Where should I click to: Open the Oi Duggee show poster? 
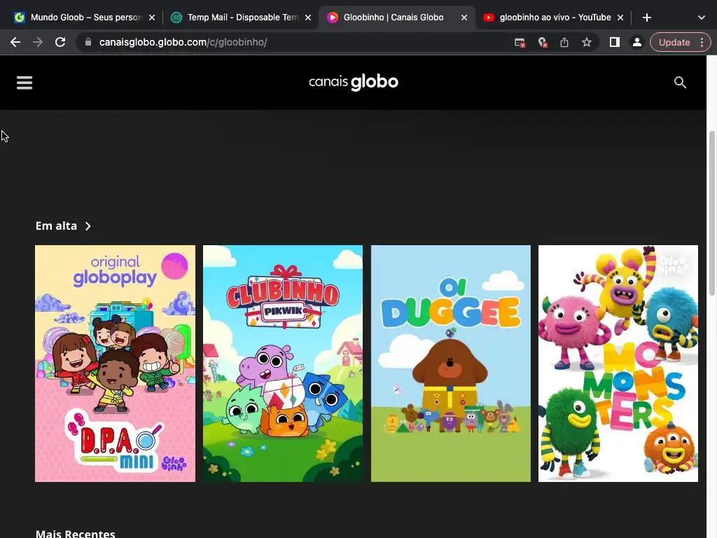(451, 364)
